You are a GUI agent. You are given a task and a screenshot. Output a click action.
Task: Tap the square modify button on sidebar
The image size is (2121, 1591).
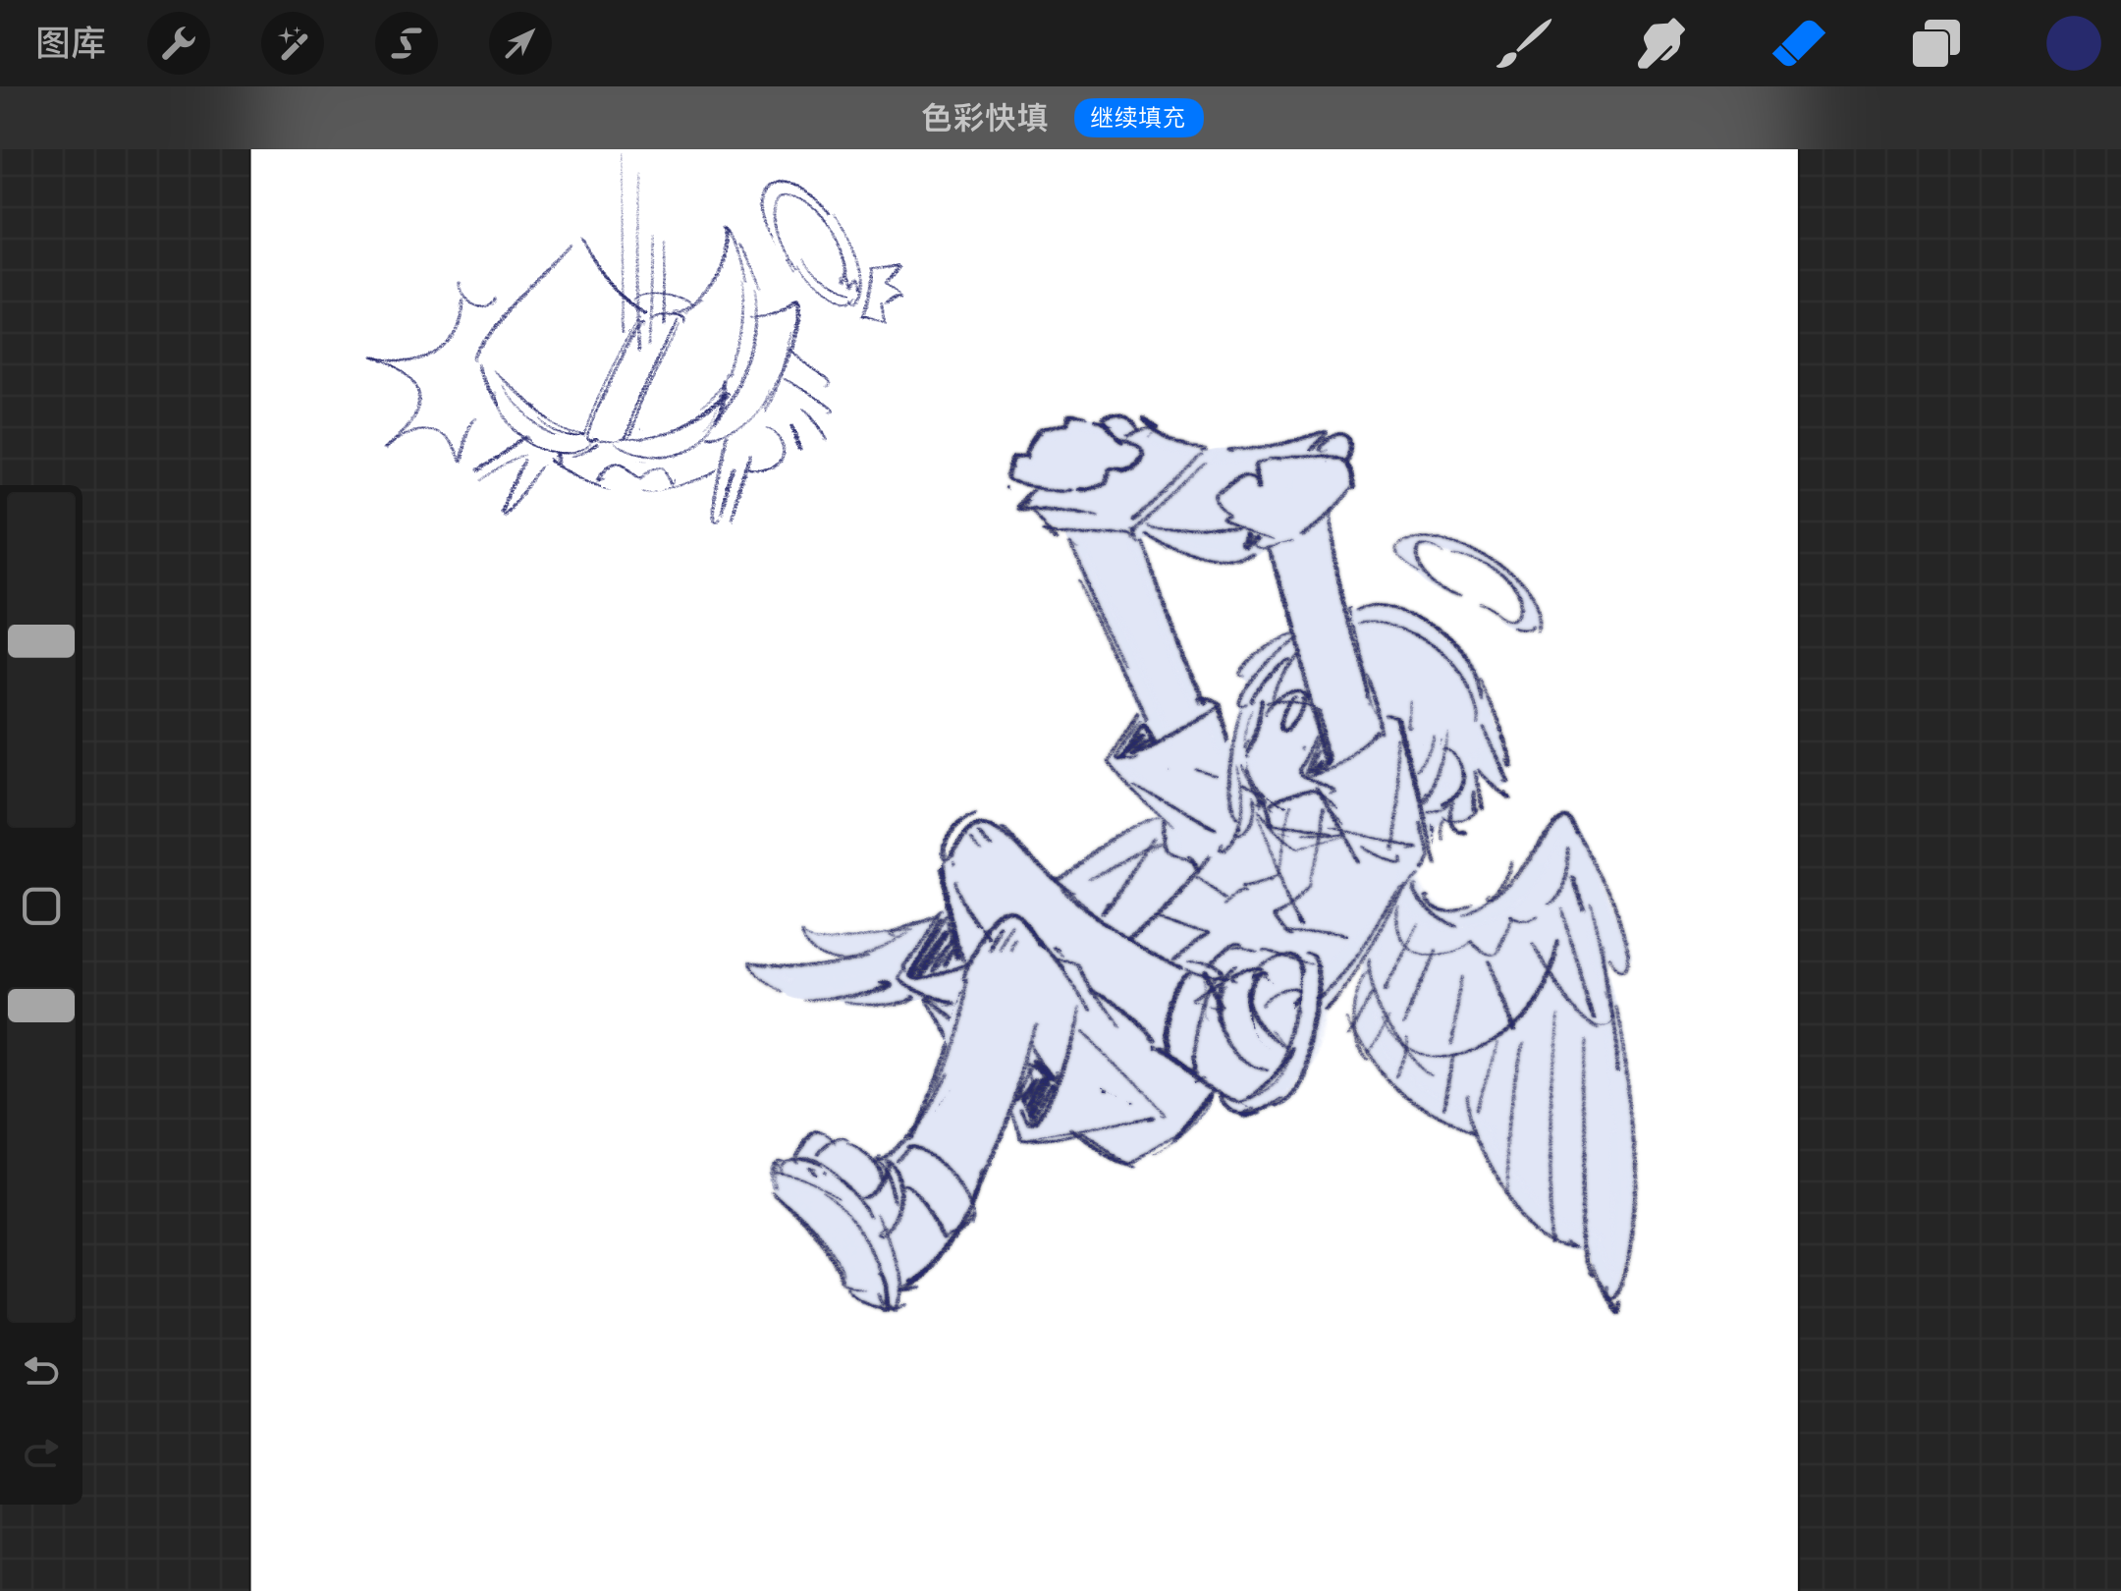click(x=41, y=906)
